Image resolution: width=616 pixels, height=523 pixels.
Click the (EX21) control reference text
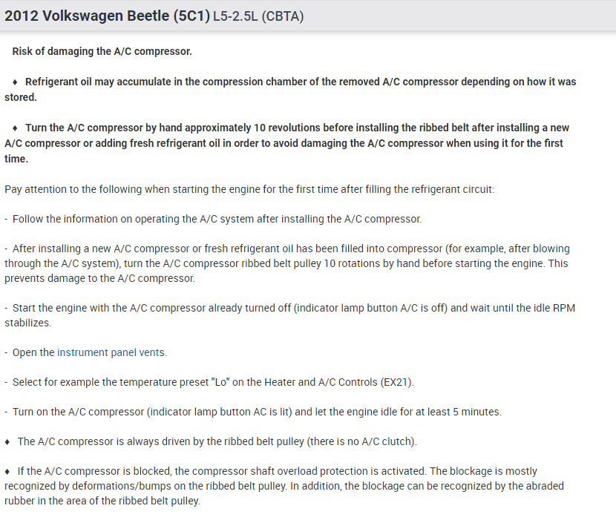(x=398, y=382)
